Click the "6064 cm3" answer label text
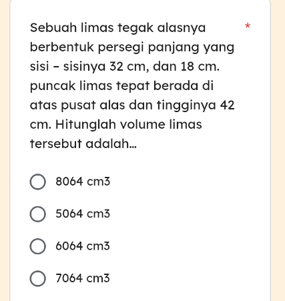The image size is (285, 301). point(83,246)
